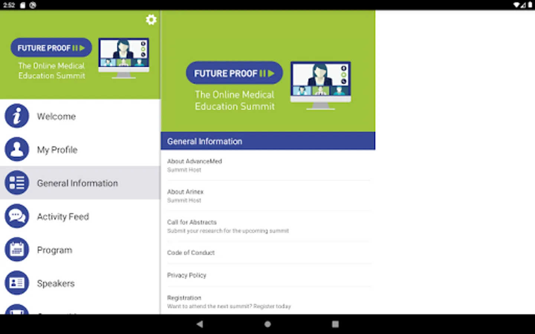Tap the Wi-Fi status icon
The width and height of the screenshot is (535, 334).
point(517,5)
